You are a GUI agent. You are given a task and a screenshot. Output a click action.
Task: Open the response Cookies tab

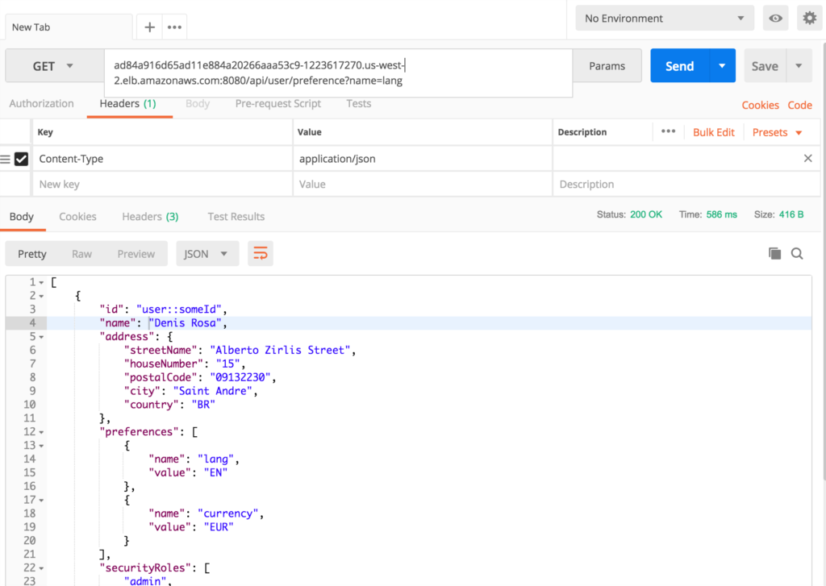coord(77,216)
